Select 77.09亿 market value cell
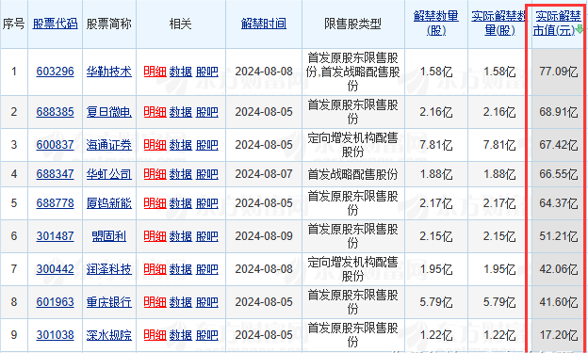This screenshot has height=353, width=588. click(x=559, y=72)
